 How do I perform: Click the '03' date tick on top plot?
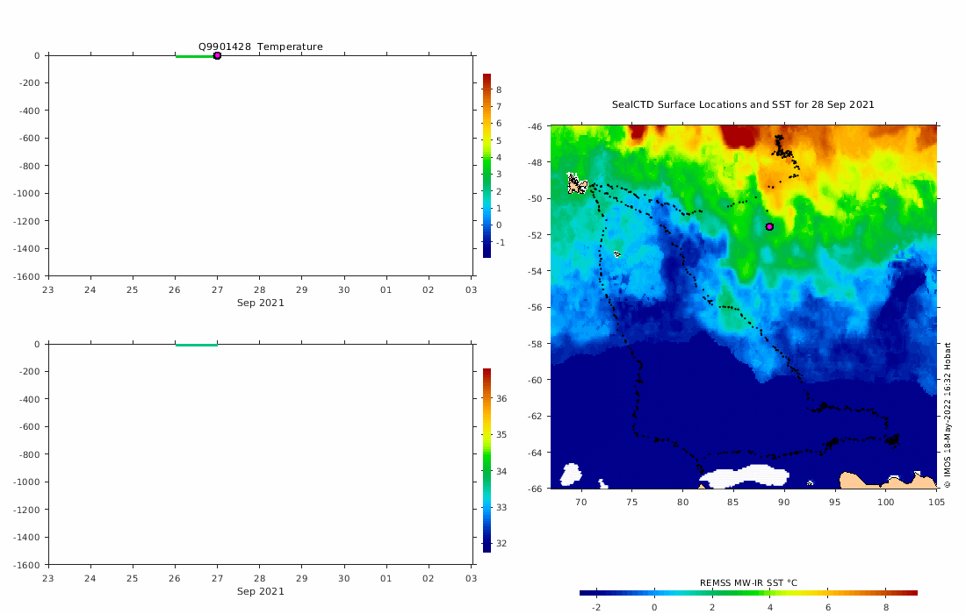pyautogui.click(x=471, y=289)
